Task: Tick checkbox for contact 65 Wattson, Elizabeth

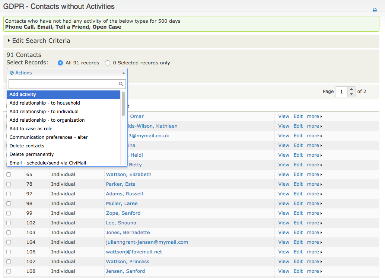Action: click(9, 175)
